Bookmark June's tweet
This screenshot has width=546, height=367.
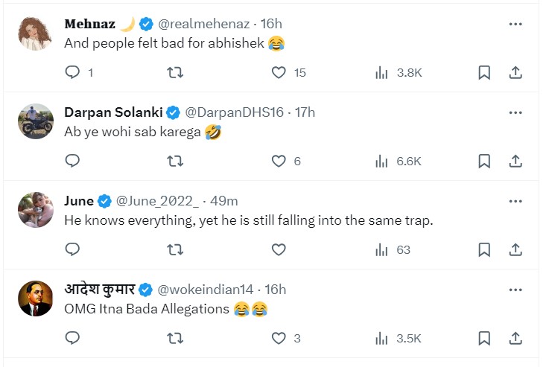pyautogui.click(x=484, y=249)
